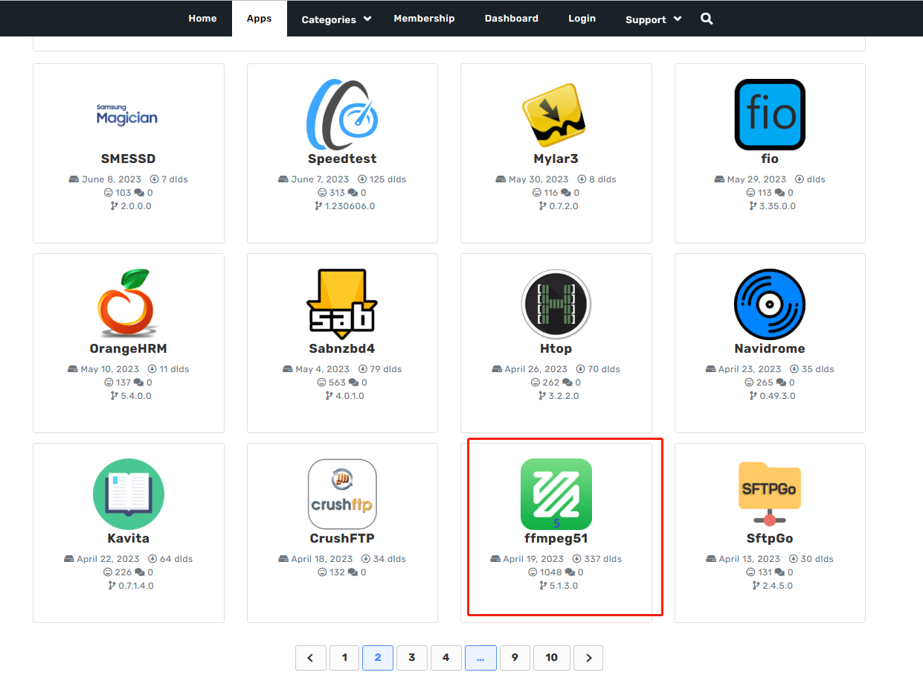Jump to page 4
Viewport: 923px width, 684px height.
pyautogui.click(x=446, y=658)
